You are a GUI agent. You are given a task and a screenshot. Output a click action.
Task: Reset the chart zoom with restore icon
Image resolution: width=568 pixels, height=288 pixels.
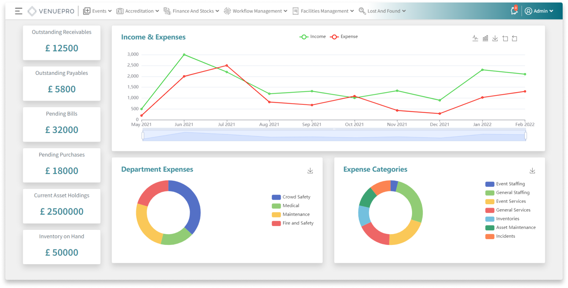tap(515, 38)
